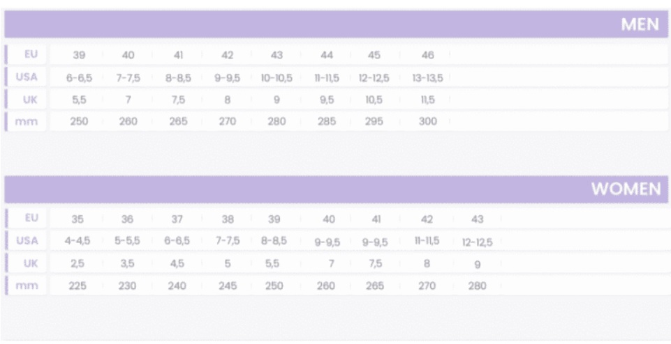671x344 pixels.
Task: Click the men's mm row label
Action: point(27,122)
